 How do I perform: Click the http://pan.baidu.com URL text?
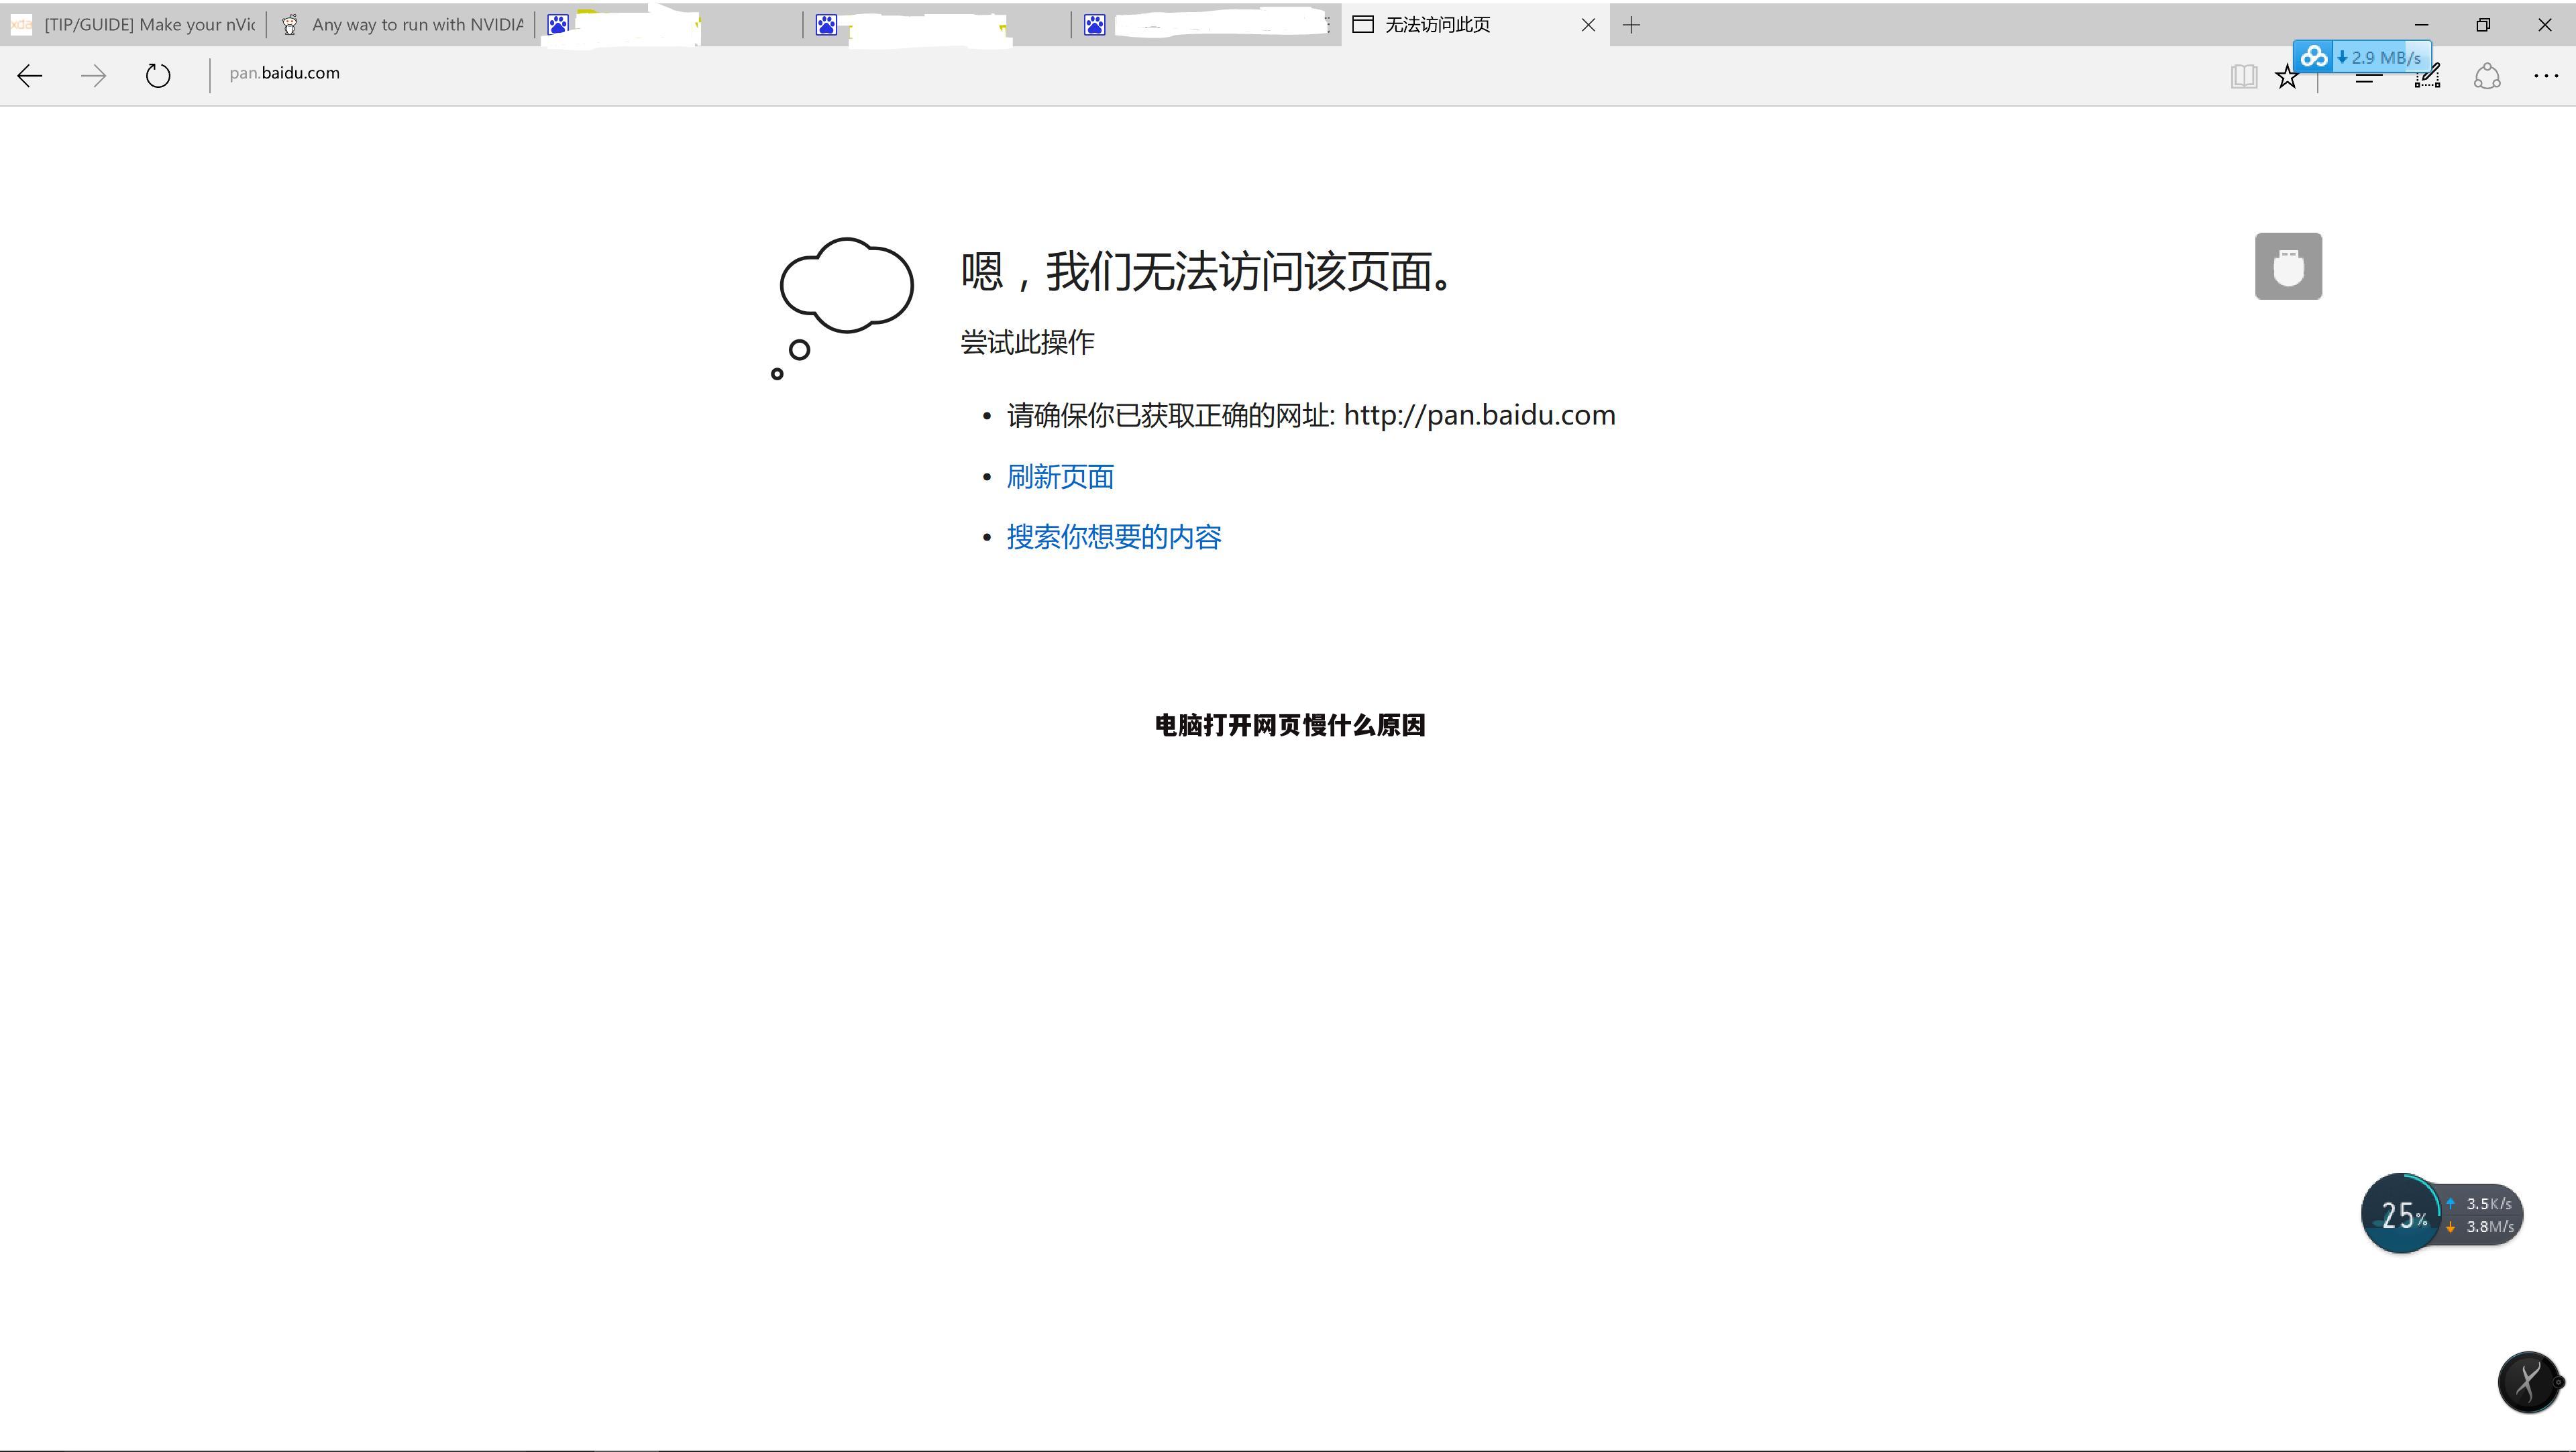(x=1479, y=415)
